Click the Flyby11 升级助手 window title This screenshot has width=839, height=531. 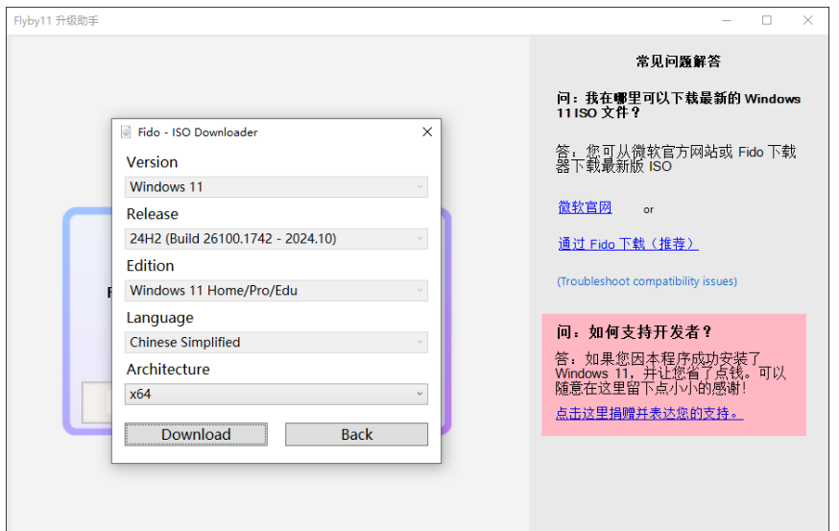click(x=57, y=21)
